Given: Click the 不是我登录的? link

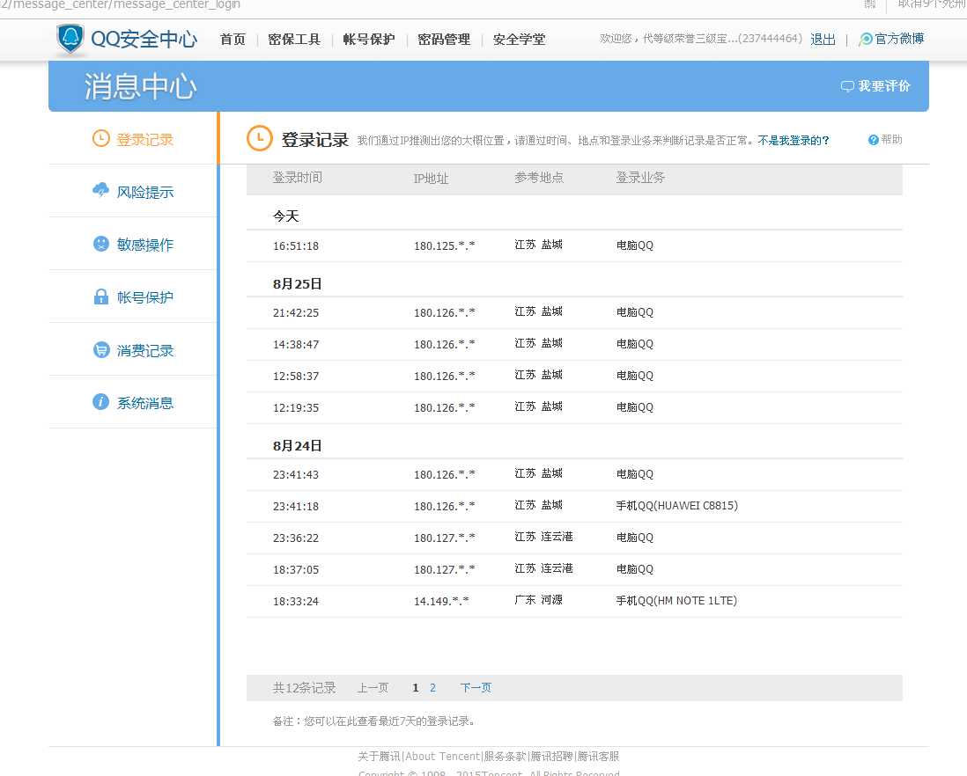Looking at the screenshot, I should pyautogui.click(x=794, y=141).
